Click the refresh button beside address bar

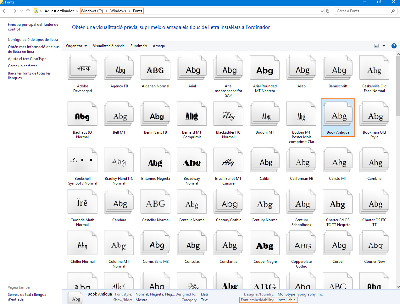[328, 11]
